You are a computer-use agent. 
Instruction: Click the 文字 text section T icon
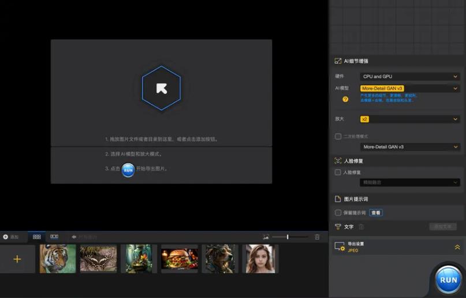[x=338, y=227]
